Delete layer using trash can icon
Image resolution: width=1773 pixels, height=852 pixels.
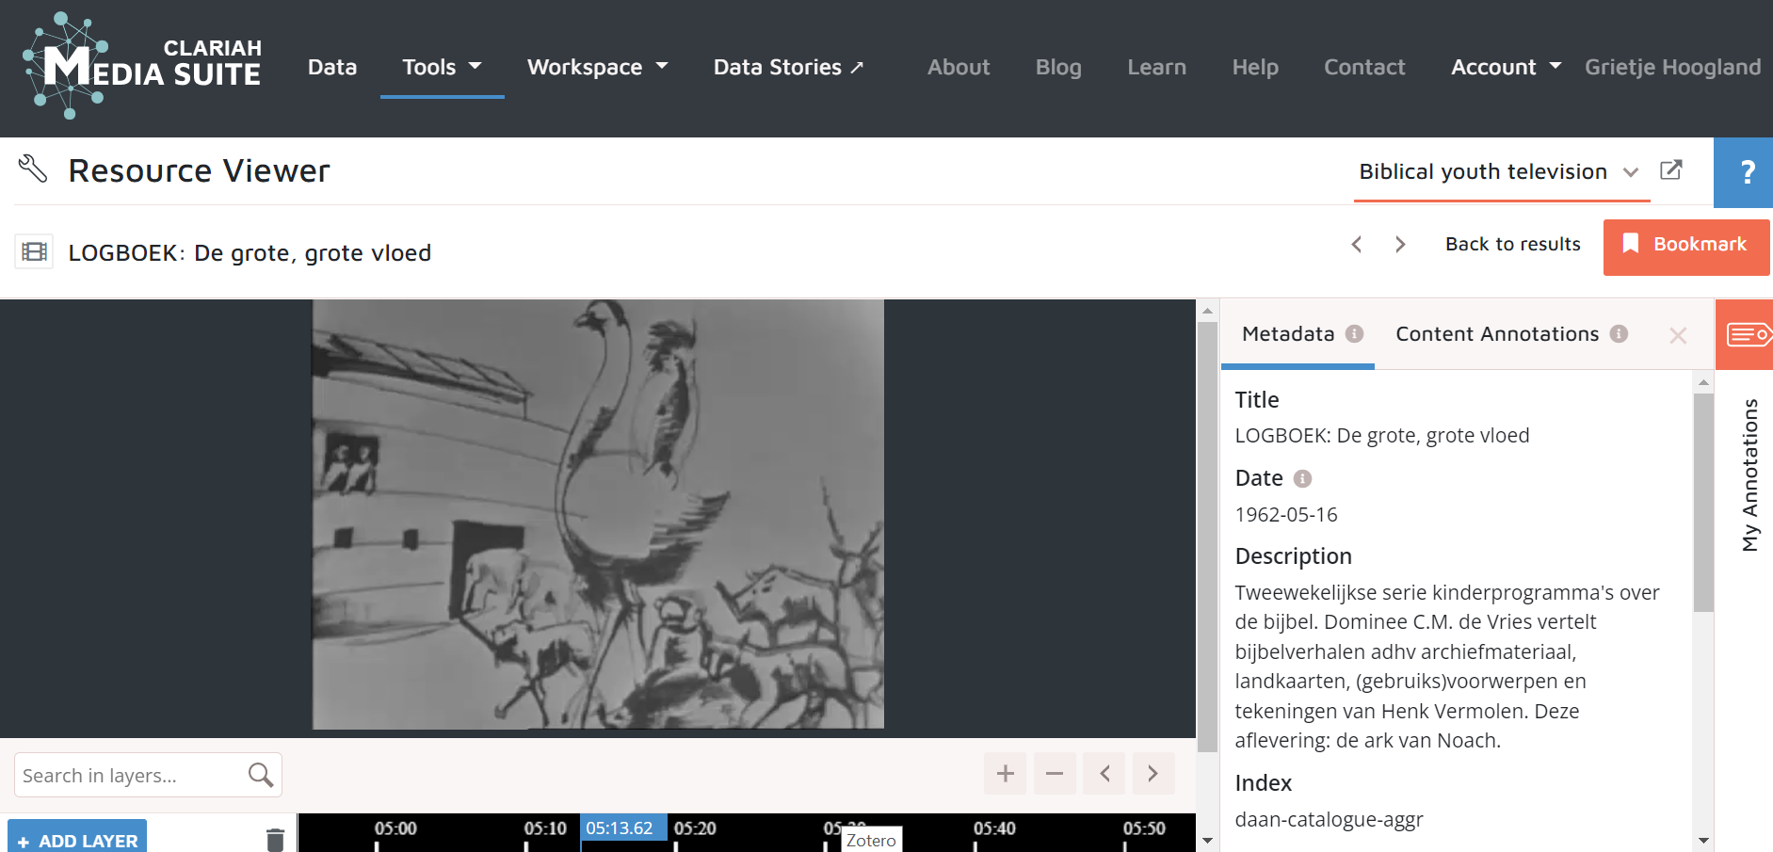pos(275,839)
